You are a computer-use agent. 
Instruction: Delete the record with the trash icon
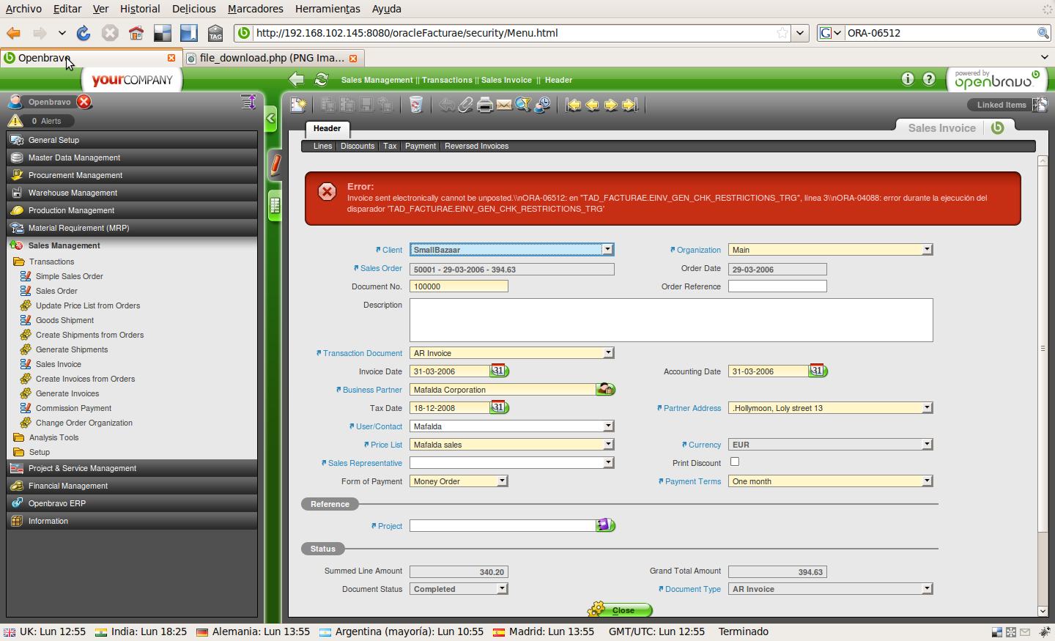point(416,105)
